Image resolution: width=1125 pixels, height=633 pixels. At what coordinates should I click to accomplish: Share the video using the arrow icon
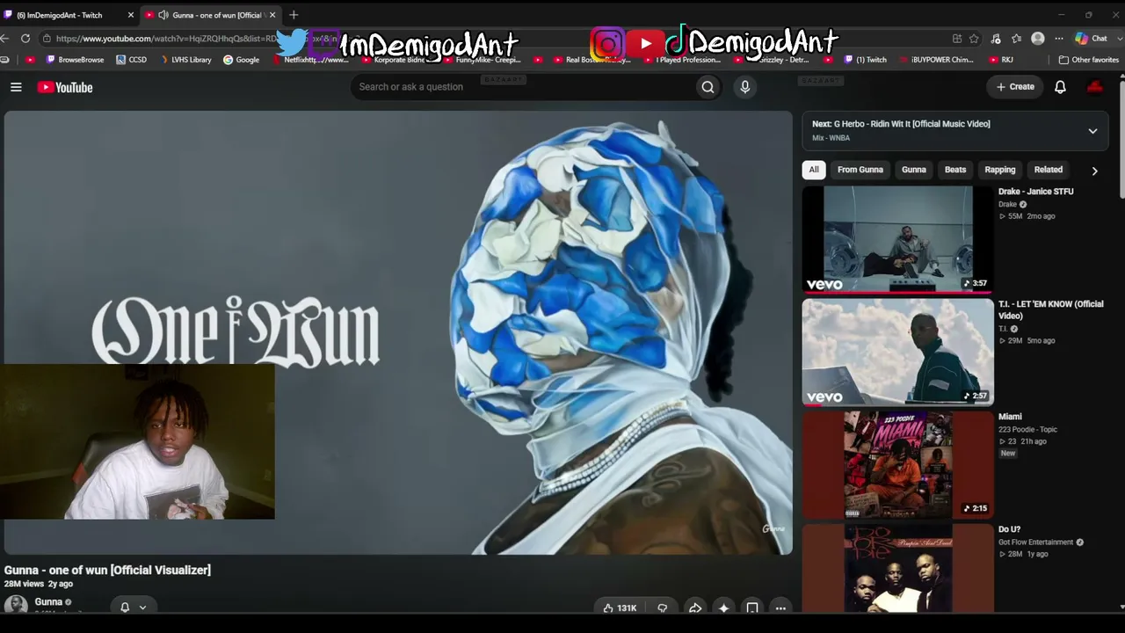(694, 608)
